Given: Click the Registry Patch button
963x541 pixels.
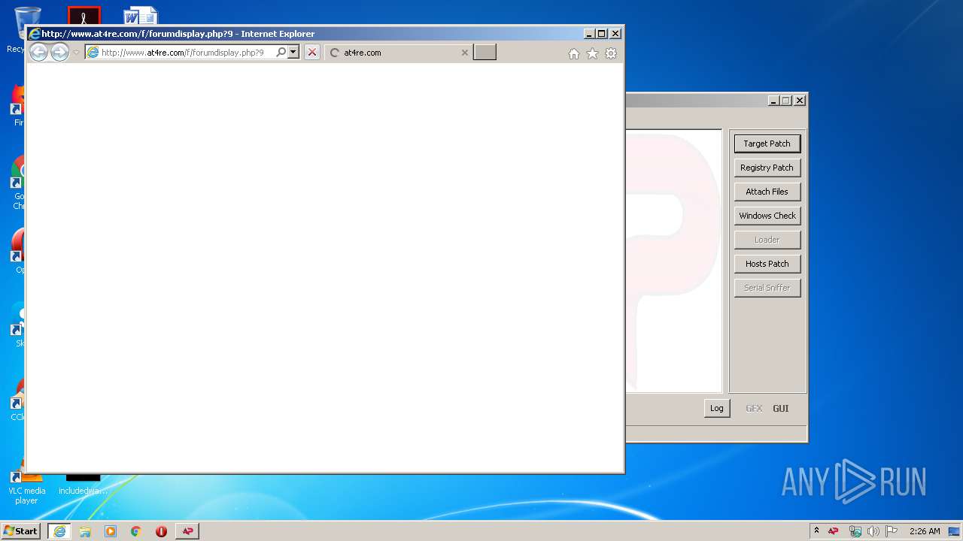Looking at the screenshot, I should click(767, 168).
